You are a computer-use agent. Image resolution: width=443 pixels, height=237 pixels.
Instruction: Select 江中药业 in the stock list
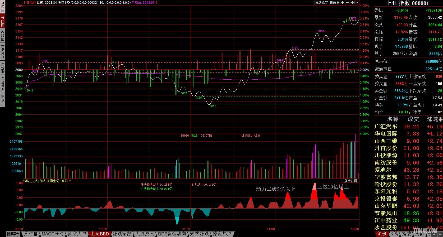tap(408, 220)
